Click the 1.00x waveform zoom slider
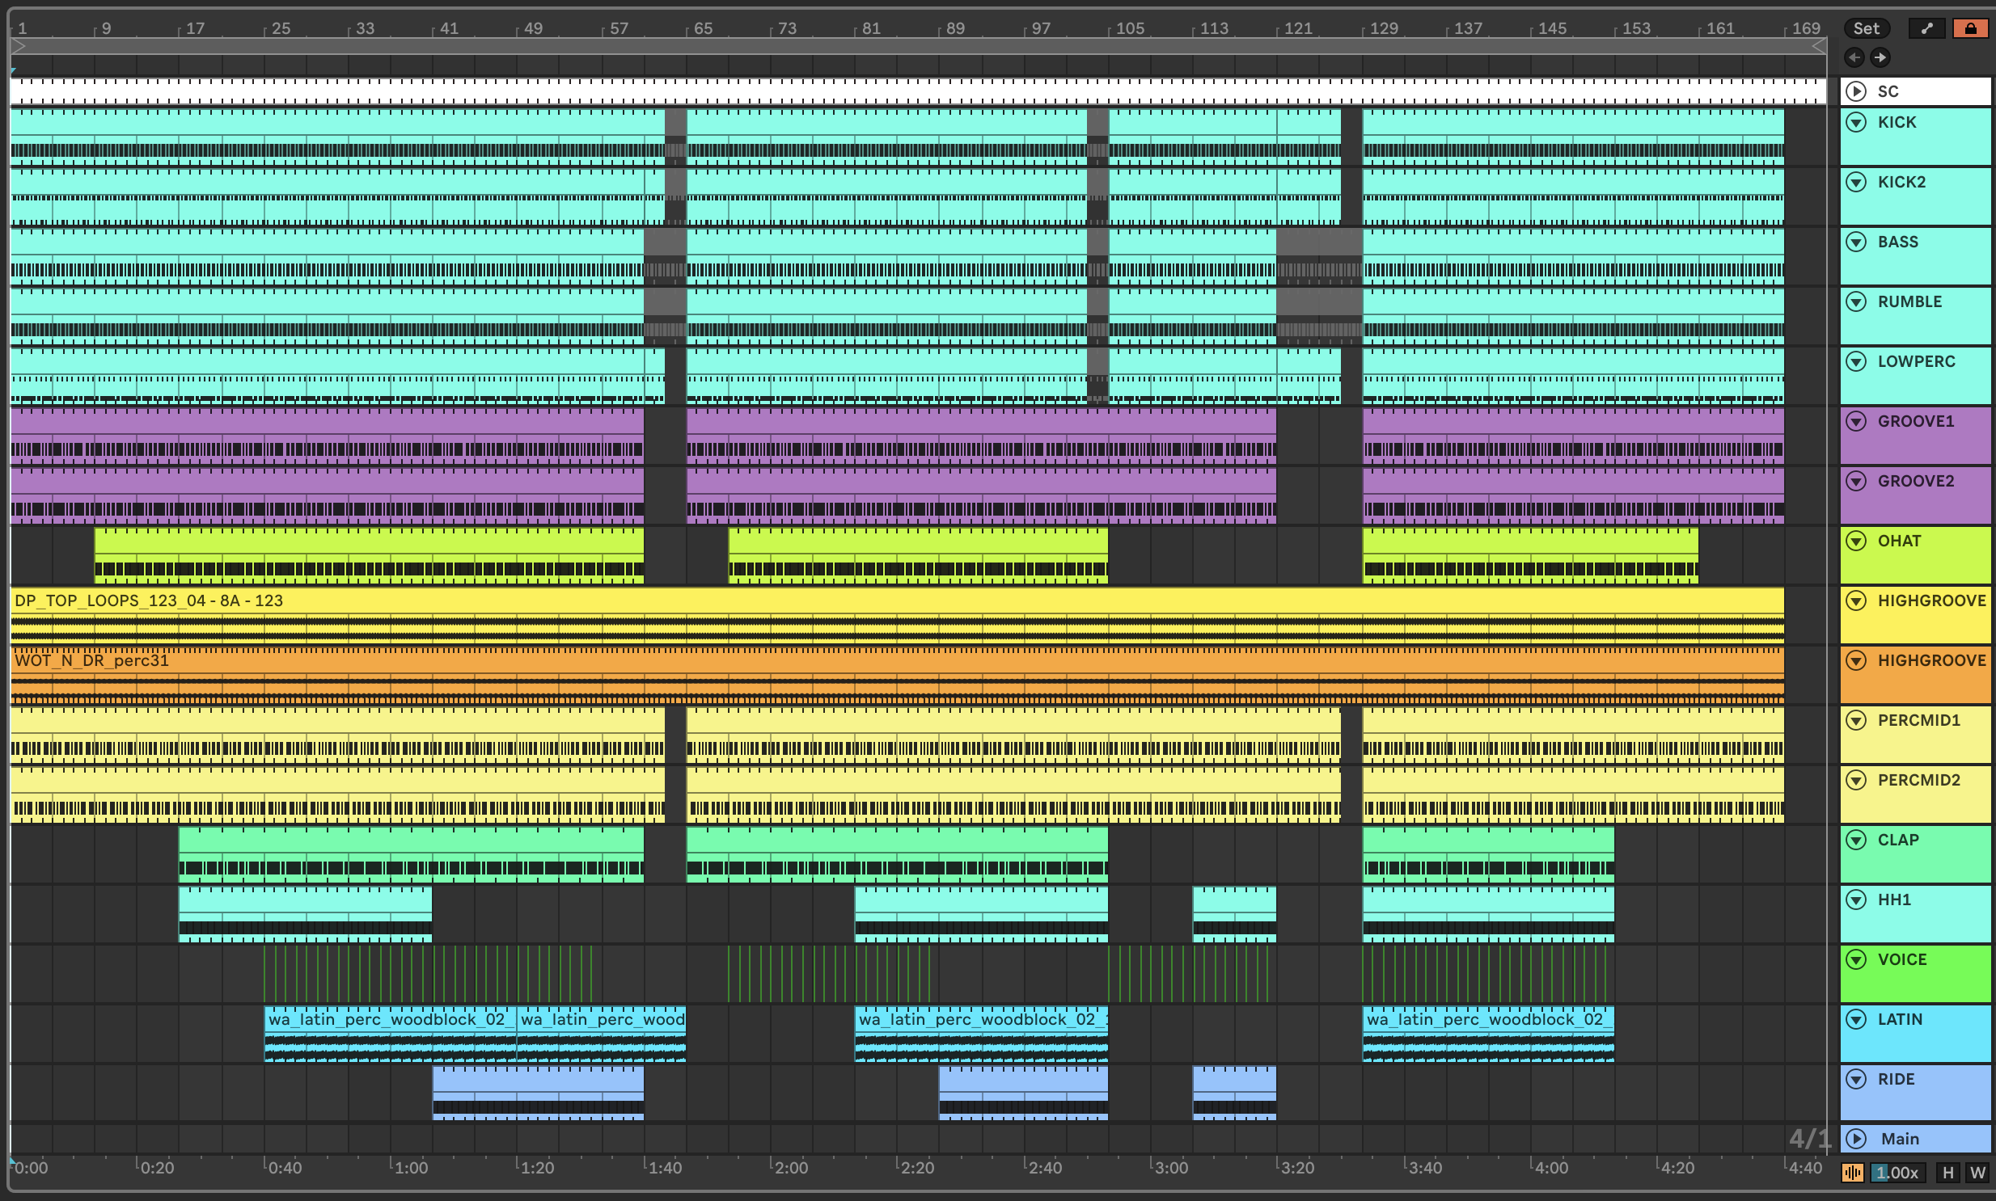Viewport: 1996px width, 1201px height. click(x=1897, y=1173)
